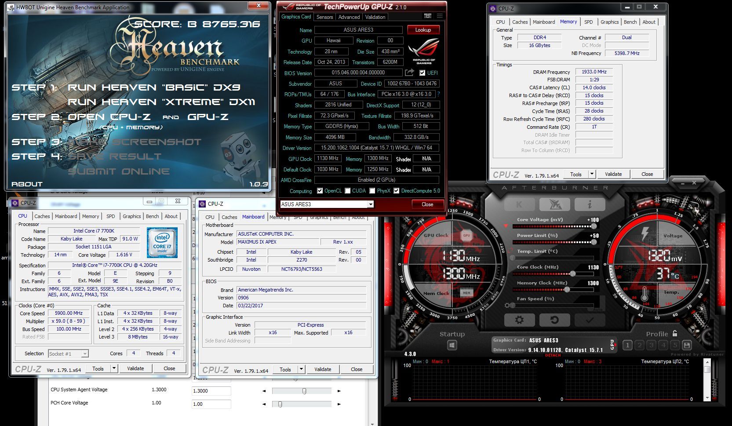Screen dimensions: 732x426
Task: Reset Afterburner settings to defaults
Action: [554, 320]
